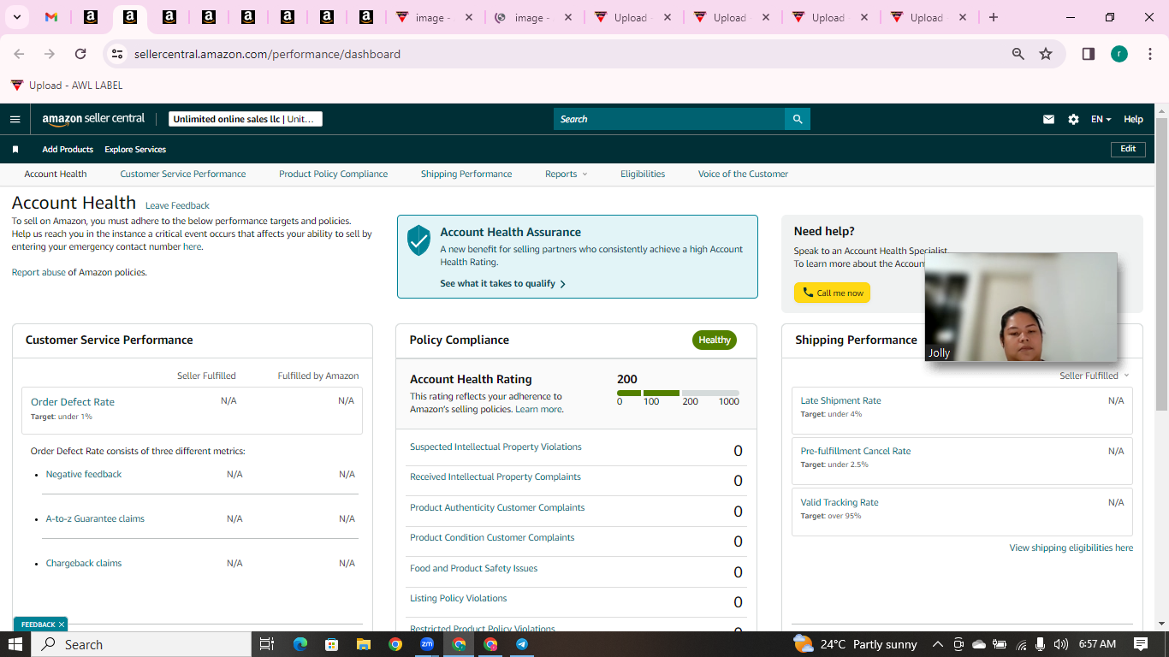
Task: Click the Account Health Rating progress bar
Action: click(x=678, y=393)
